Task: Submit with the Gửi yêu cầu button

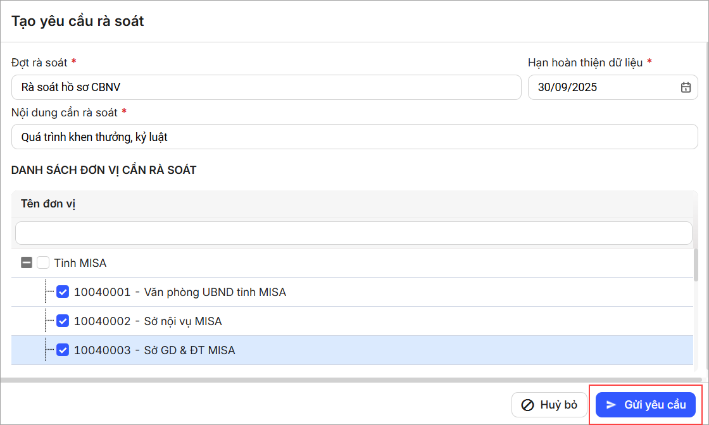Action: coord(646,405)
